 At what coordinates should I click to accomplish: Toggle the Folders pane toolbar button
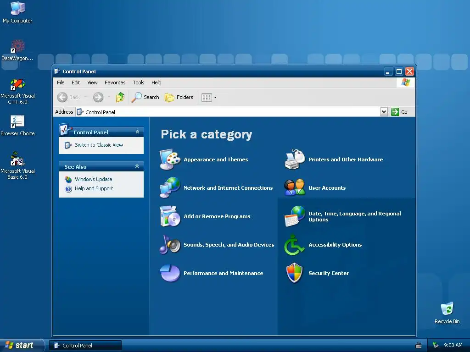tap(179, 97)
